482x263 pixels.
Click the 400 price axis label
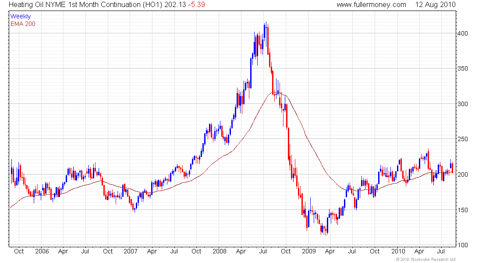462,33
